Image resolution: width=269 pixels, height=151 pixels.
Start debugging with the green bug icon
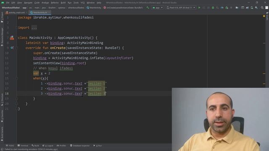point(213,8)
